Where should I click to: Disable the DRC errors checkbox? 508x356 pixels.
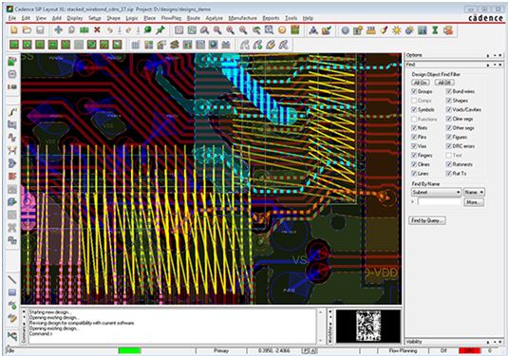(x=449, y=146)
